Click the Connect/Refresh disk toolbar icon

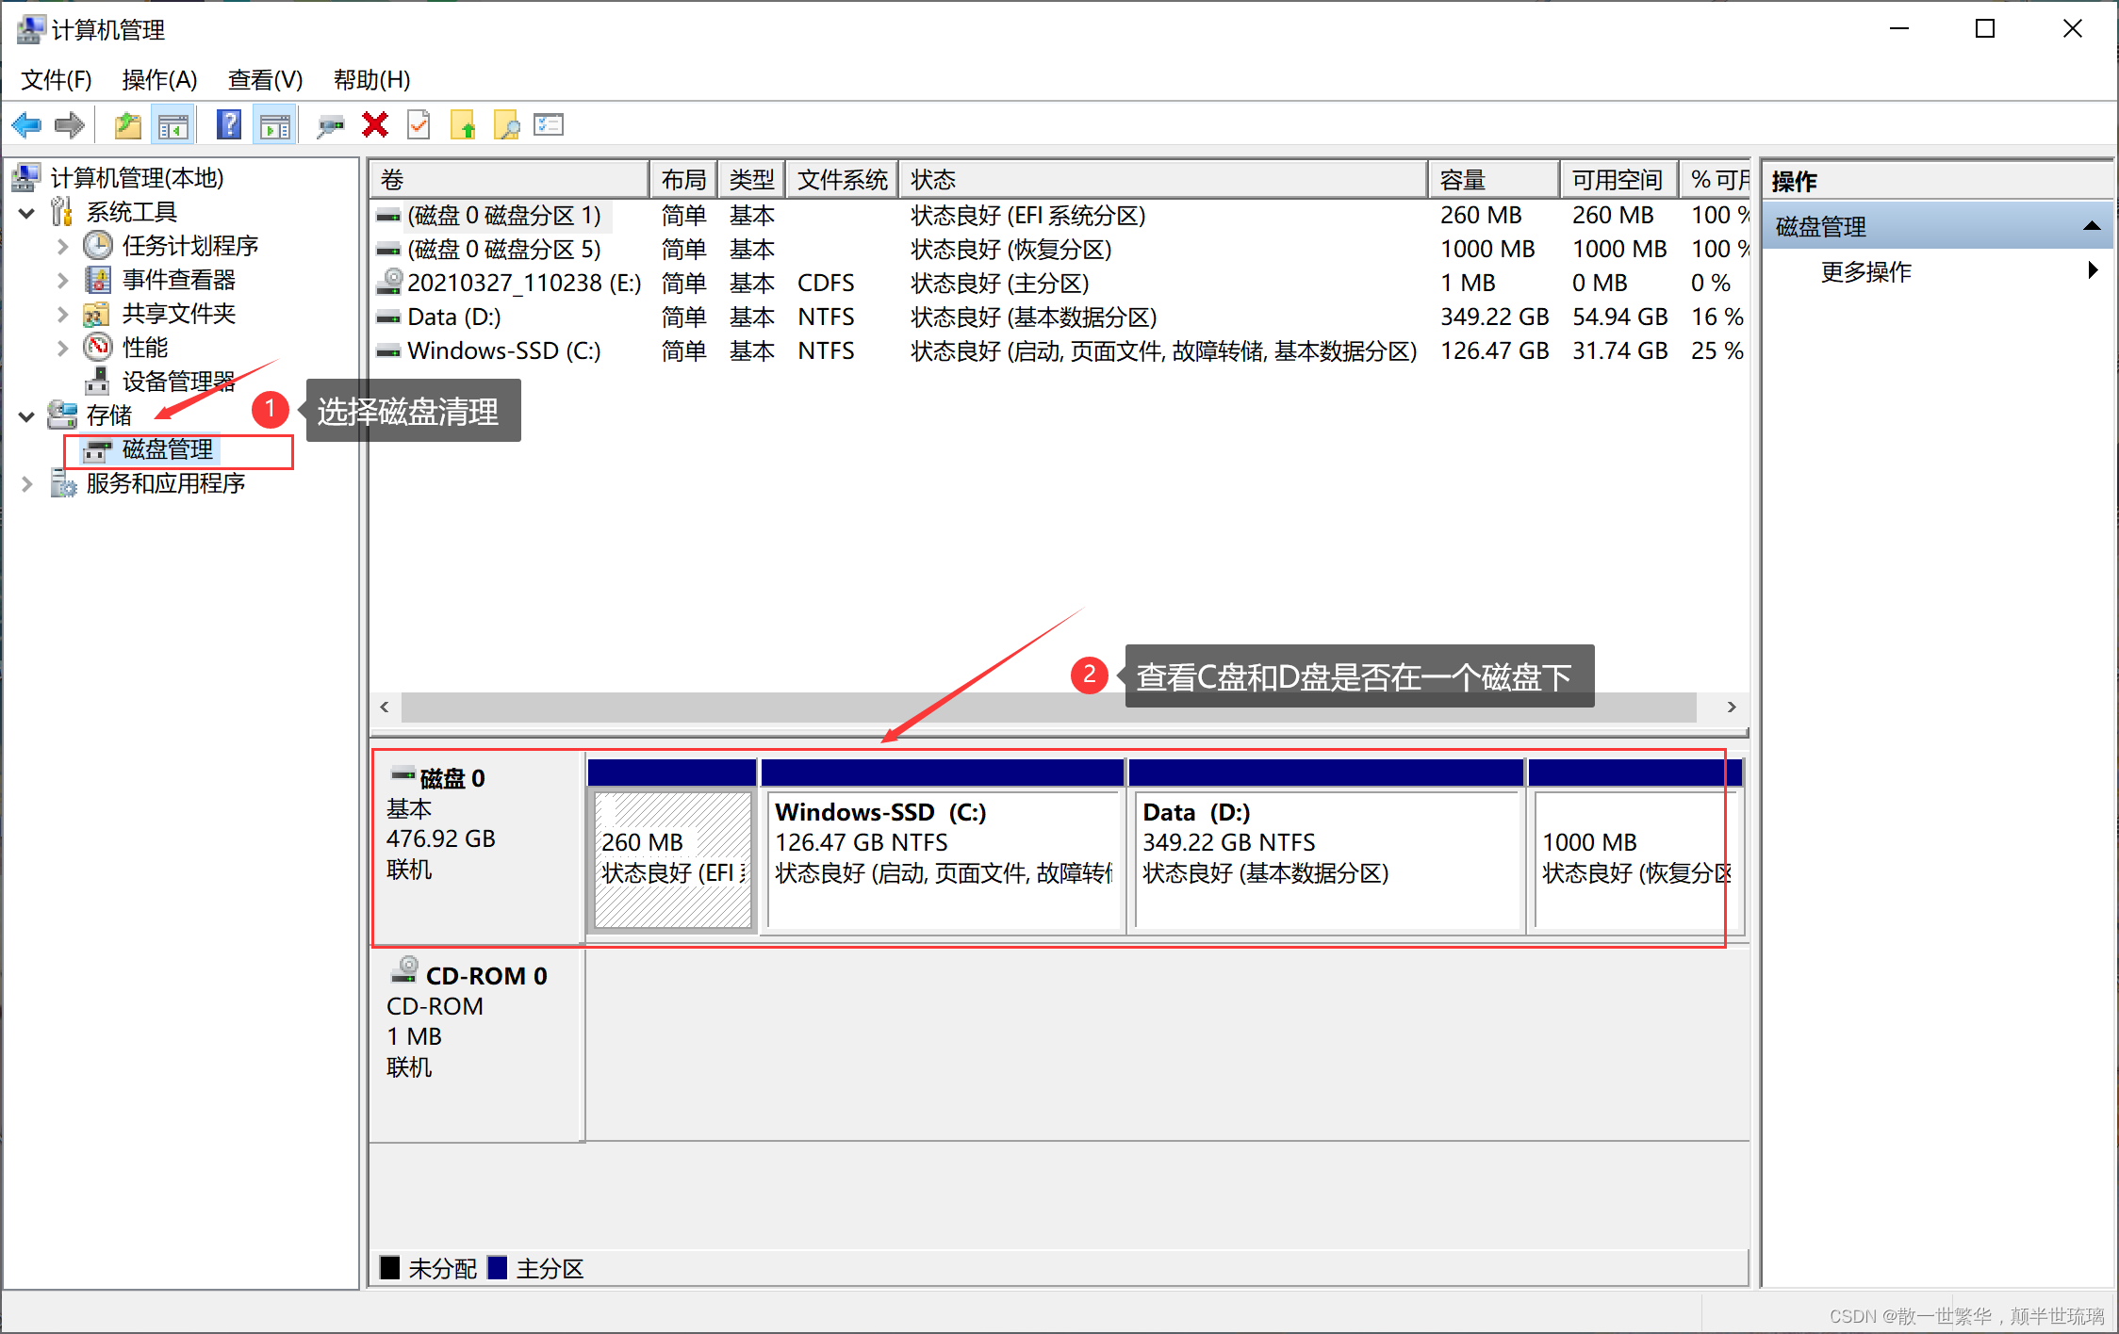[331, 125]
